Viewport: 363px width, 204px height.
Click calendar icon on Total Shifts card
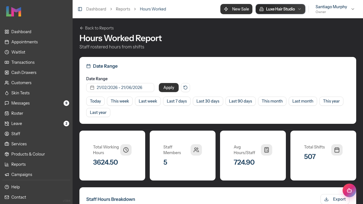point(337,150)
